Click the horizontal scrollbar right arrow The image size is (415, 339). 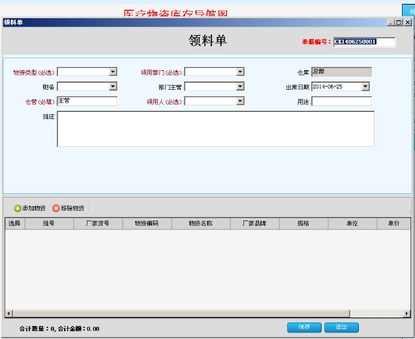click(407, 314)
